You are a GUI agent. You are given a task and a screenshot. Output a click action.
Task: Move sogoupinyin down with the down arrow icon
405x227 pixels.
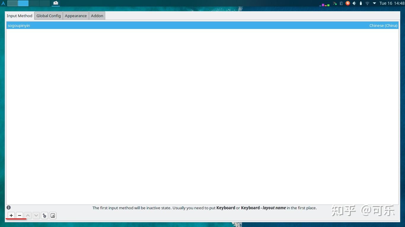pos(36,215)
